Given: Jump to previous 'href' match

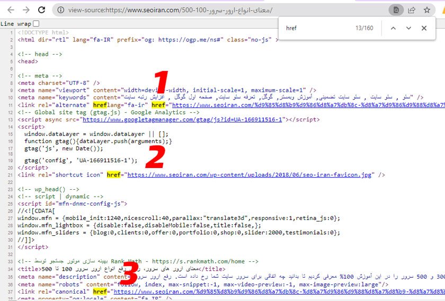Looking at the screenshot, I should tap(393, 28).
